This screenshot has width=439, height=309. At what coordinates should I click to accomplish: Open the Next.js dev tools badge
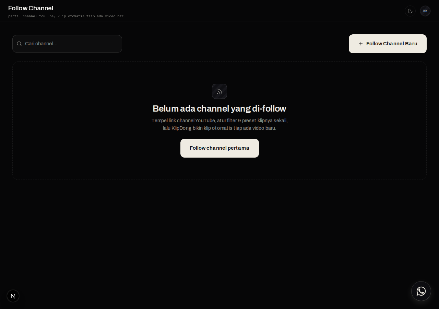click(x=13, y=296)
